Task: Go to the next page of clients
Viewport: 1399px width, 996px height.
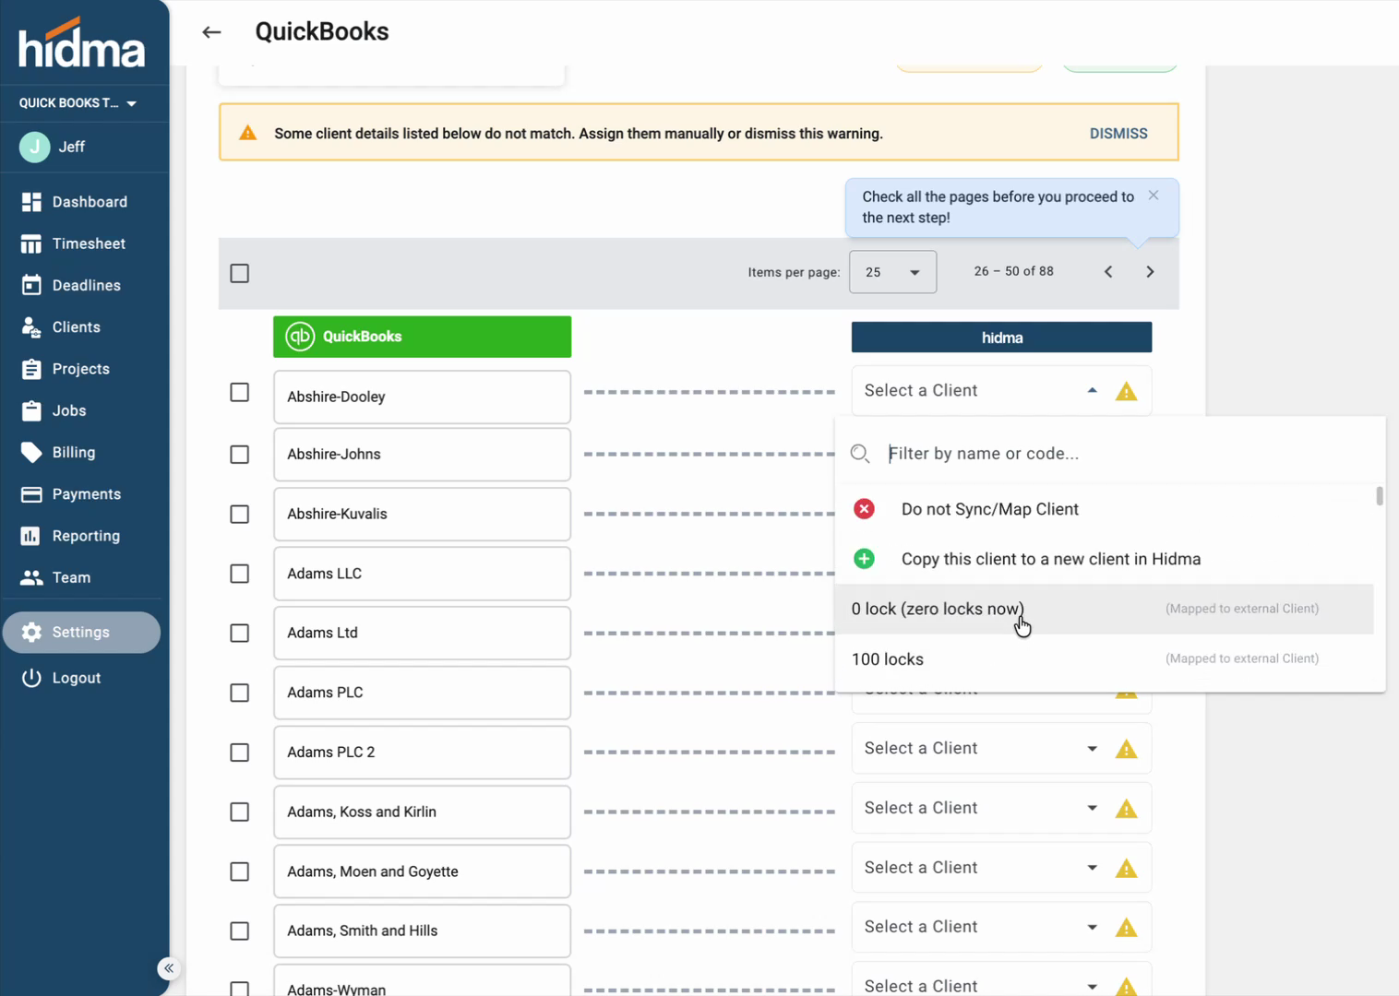Action: pos(1150,272)
